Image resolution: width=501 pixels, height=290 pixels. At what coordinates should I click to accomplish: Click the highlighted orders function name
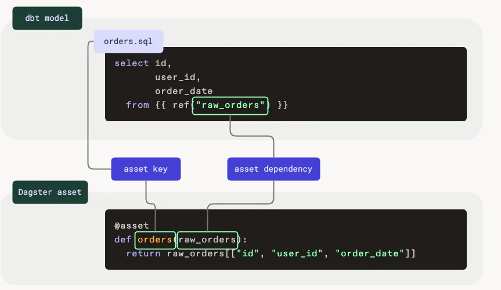tap(155, 240)
